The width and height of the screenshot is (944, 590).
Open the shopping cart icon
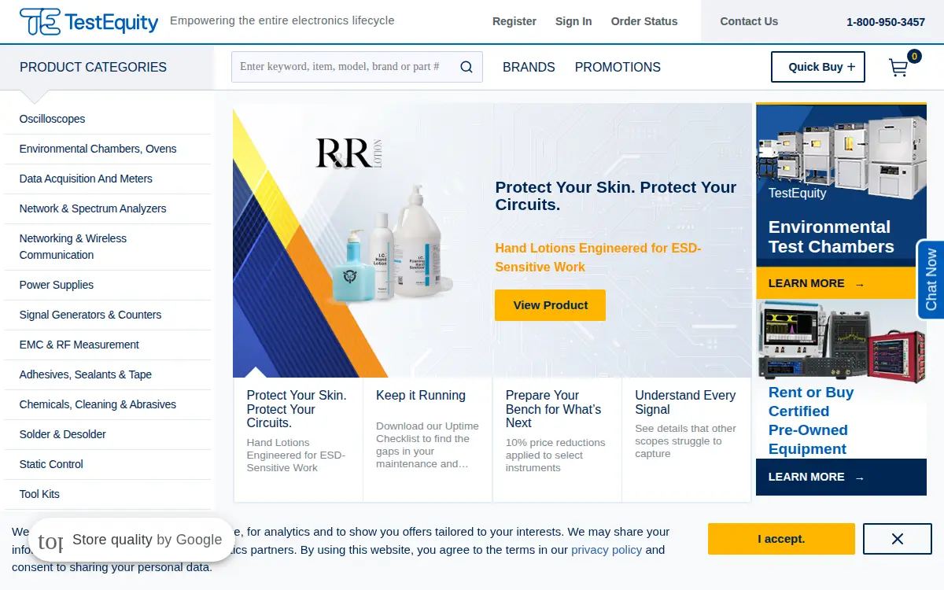coord(898,68)
